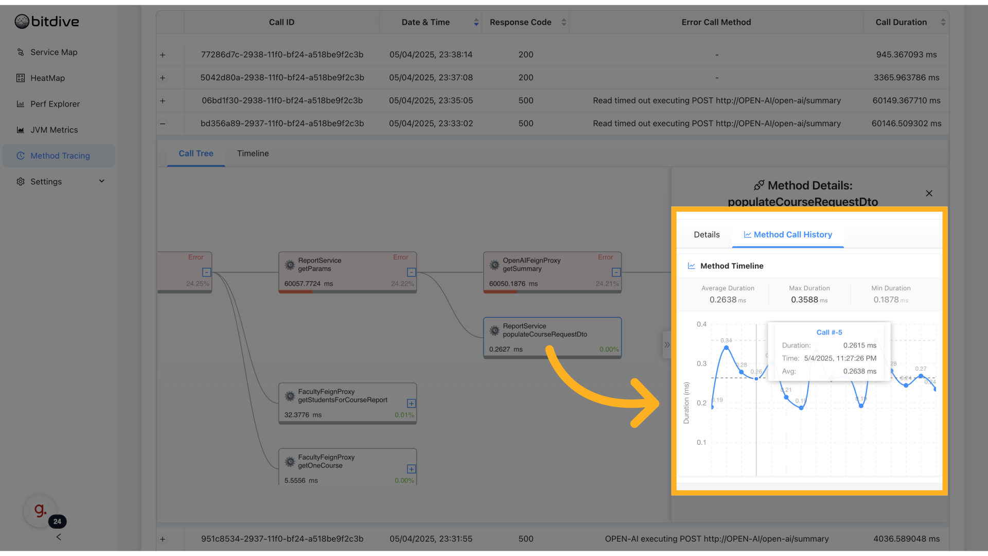Click the Service Map icon
The height and width of the screenshot is (556, 988).
tap(21, 52)
